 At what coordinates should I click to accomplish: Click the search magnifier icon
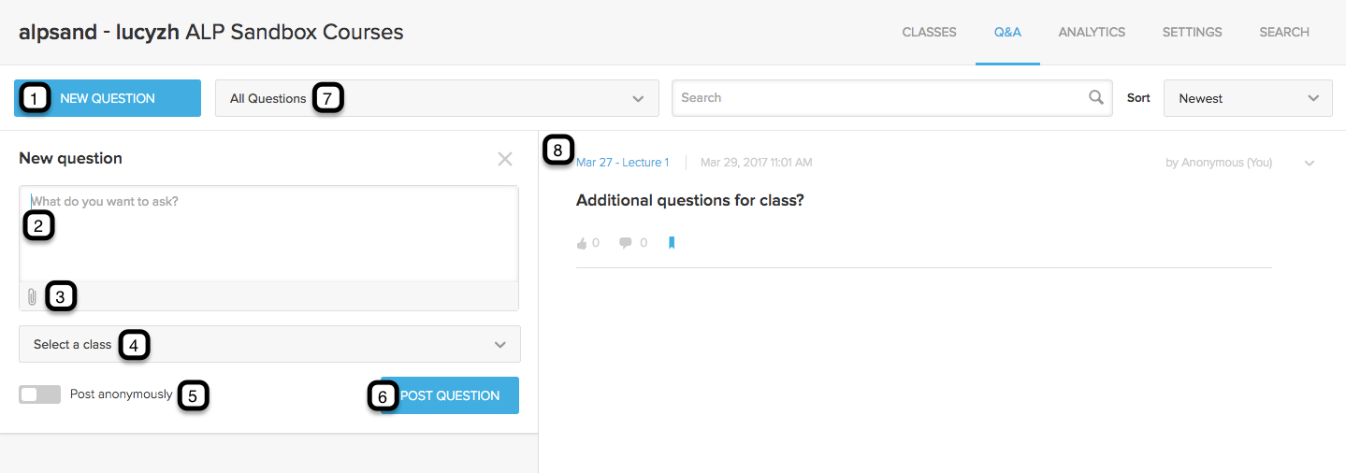[1095, 97]
